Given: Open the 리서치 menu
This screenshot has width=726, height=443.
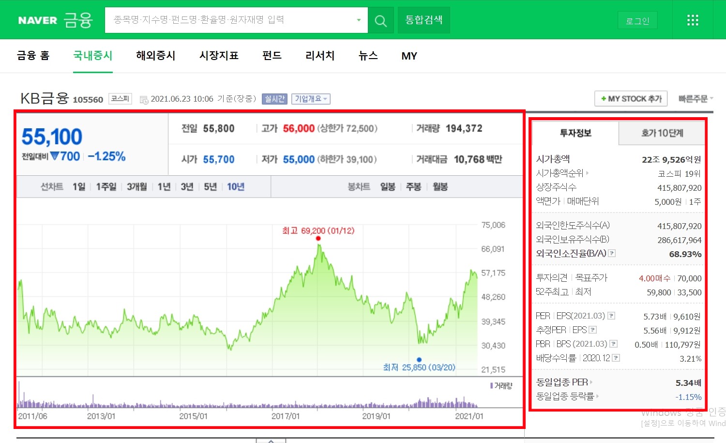Looking at the screenshot, I should point(320,56).
